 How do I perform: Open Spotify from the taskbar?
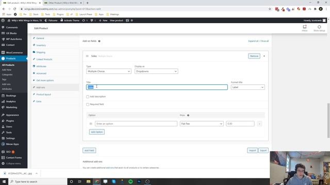(130, 181)
